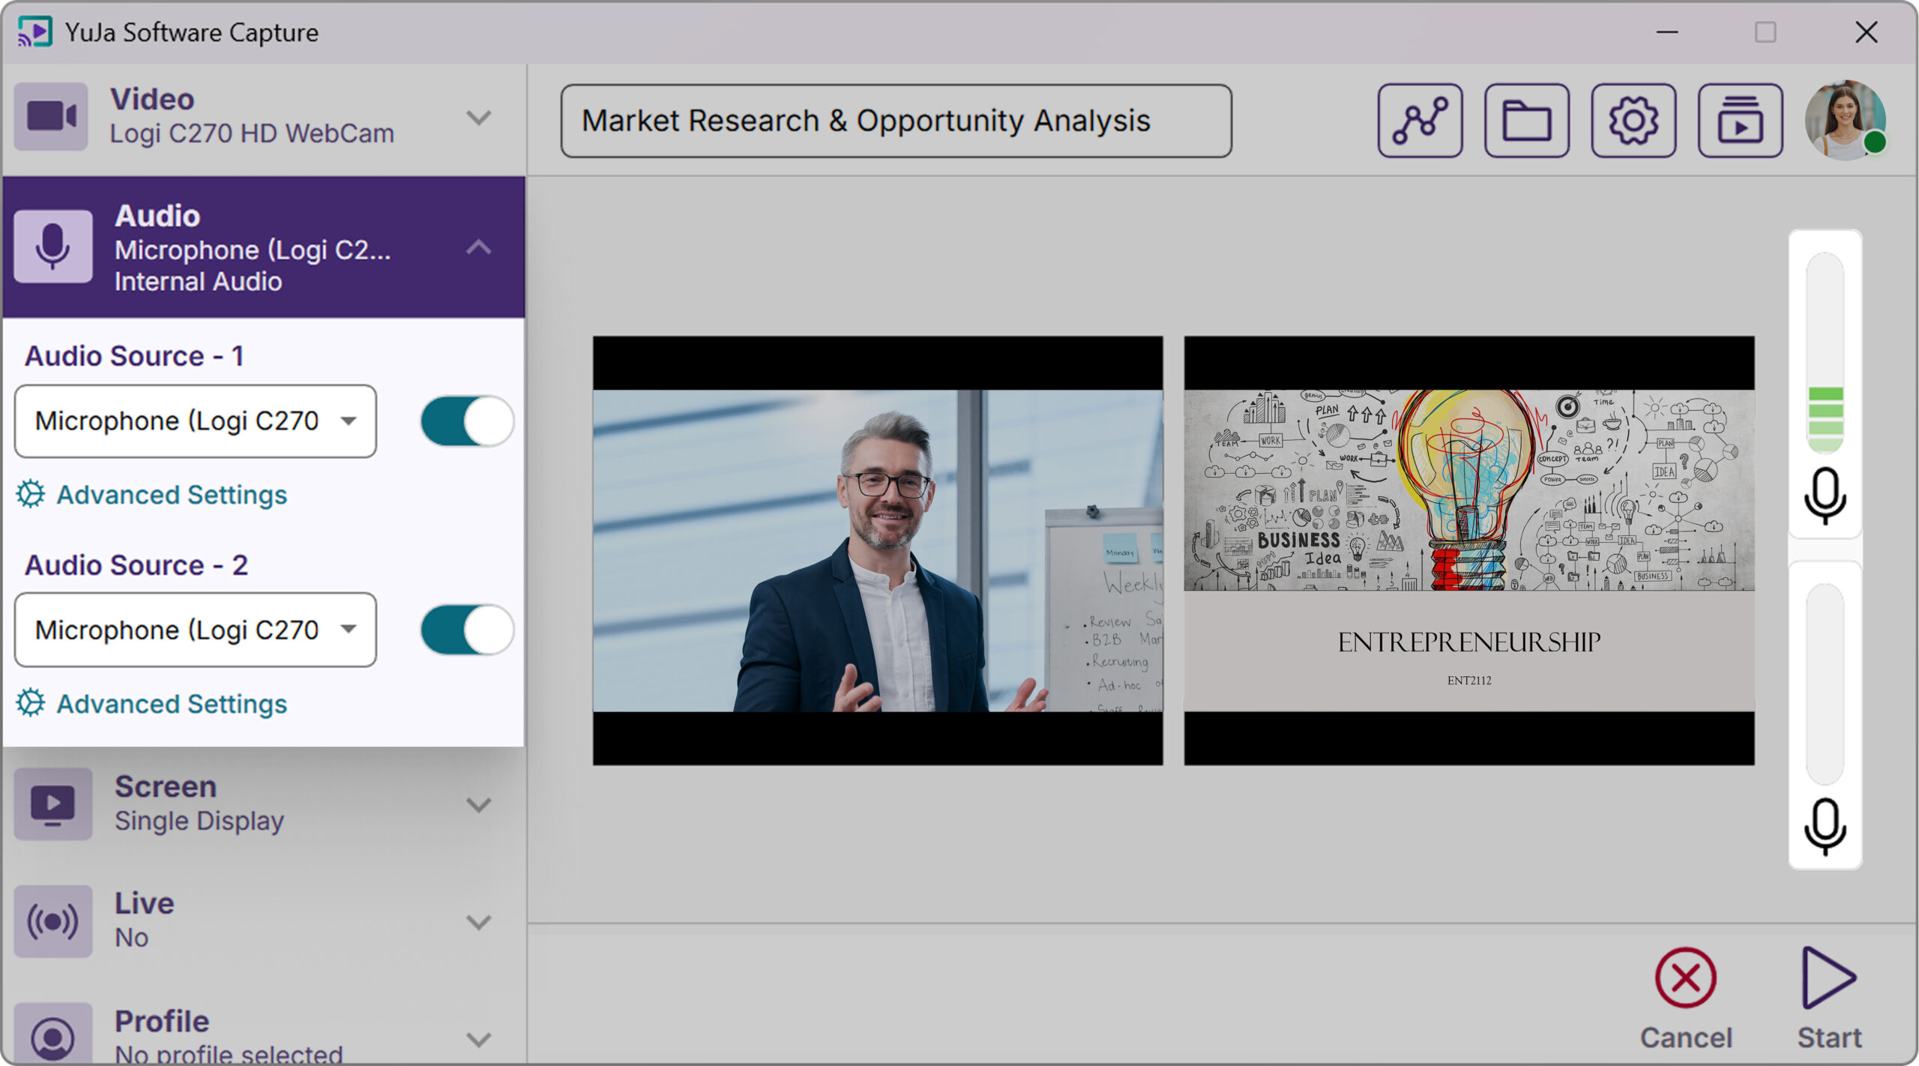The width and height of the screenshot is (1919, 1066).
Task: Expand the Screen section chevron
Action: (x=478, y=804)
